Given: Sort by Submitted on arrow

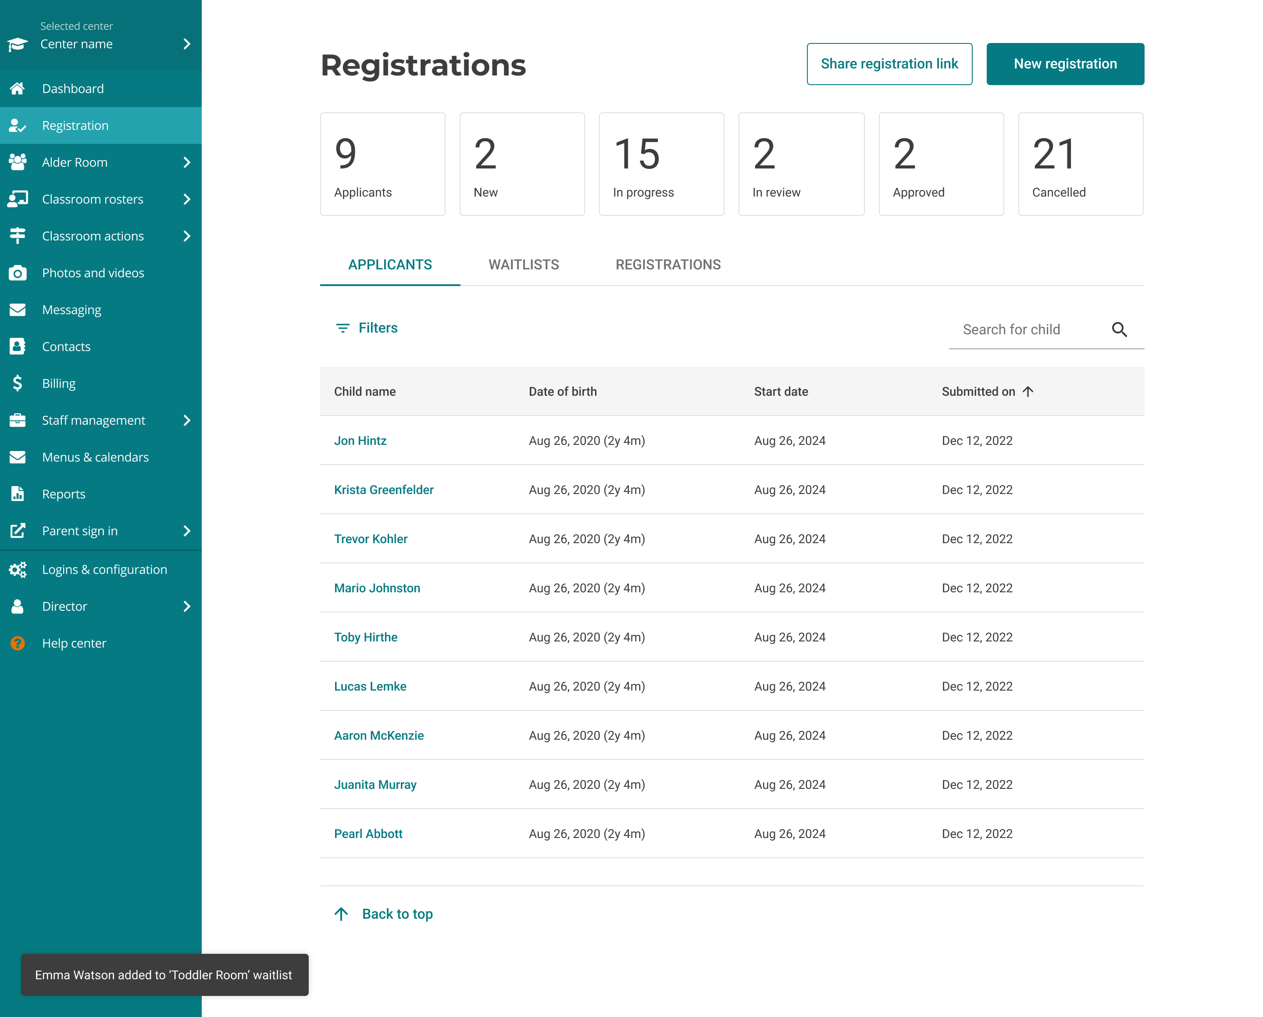Looking at the screenshot, I should point(1028,391).
